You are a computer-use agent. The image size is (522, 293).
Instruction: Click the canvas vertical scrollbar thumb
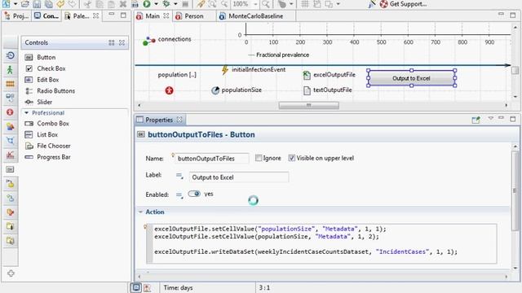coord(515,71)
